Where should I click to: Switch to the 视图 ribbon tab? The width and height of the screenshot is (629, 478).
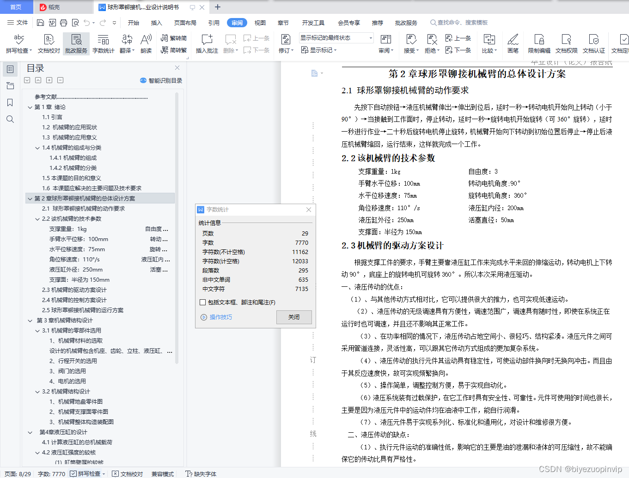[260, 23]
